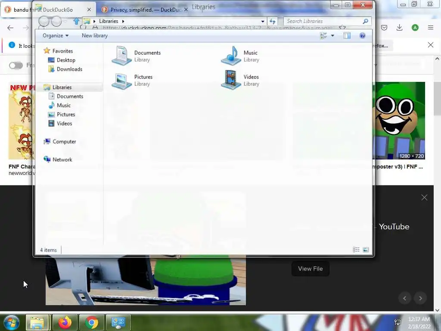The width and height of the screenshot is (441, 331).
Task: Select Favorites star in navigation pane
Action: click(47, 51)
